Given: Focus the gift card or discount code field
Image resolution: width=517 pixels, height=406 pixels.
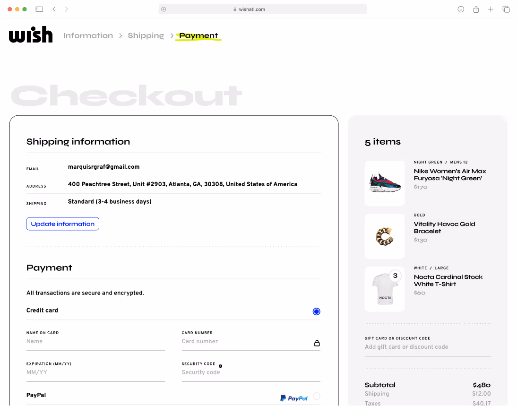Looking at the screenshot, I should coord(428,347).
